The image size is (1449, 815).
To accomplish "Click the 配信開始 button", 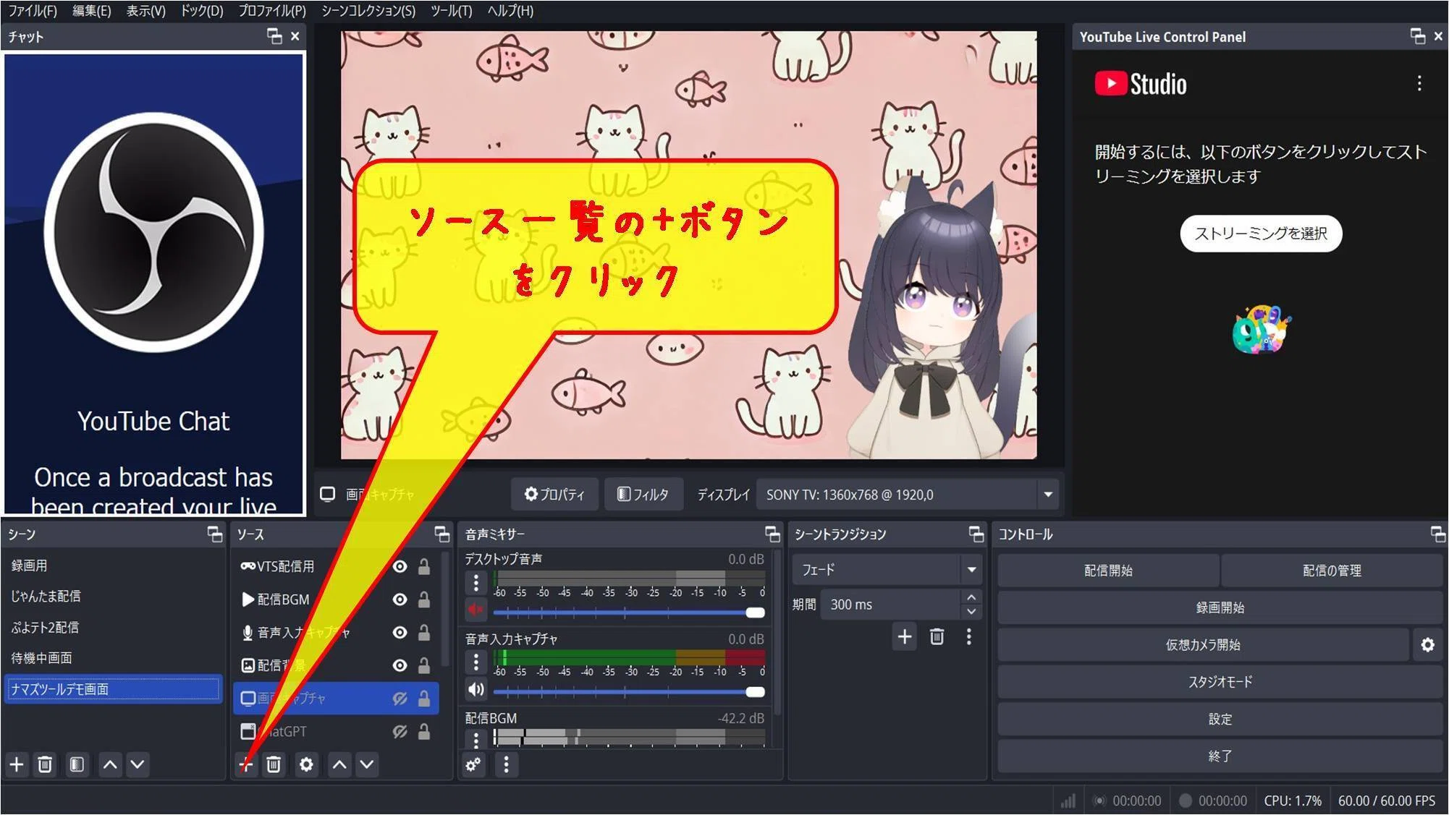I will (x=1108, y=571).
